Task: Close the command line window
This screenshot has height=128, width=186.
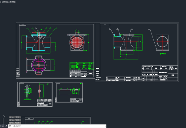Action: tap(3, 126)
